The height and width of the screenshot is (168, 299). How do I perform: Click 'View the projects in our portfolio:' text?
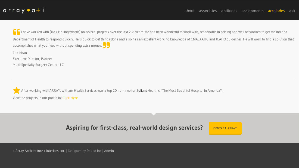(37, 98)
